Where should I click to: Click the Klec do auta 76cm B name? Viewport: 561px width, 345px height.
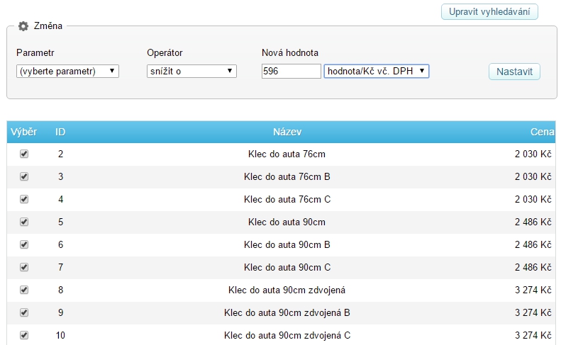pyautogui.click(x=287, y=176)
